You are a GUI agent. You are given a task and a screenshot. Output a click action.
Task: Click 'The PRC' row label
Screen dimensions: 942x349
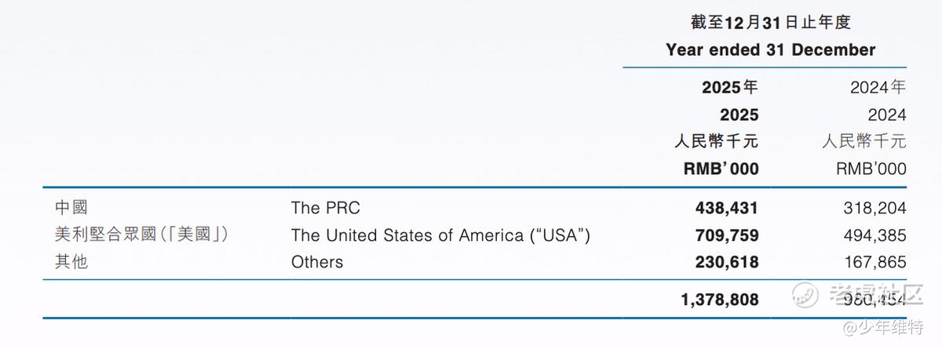325,208
